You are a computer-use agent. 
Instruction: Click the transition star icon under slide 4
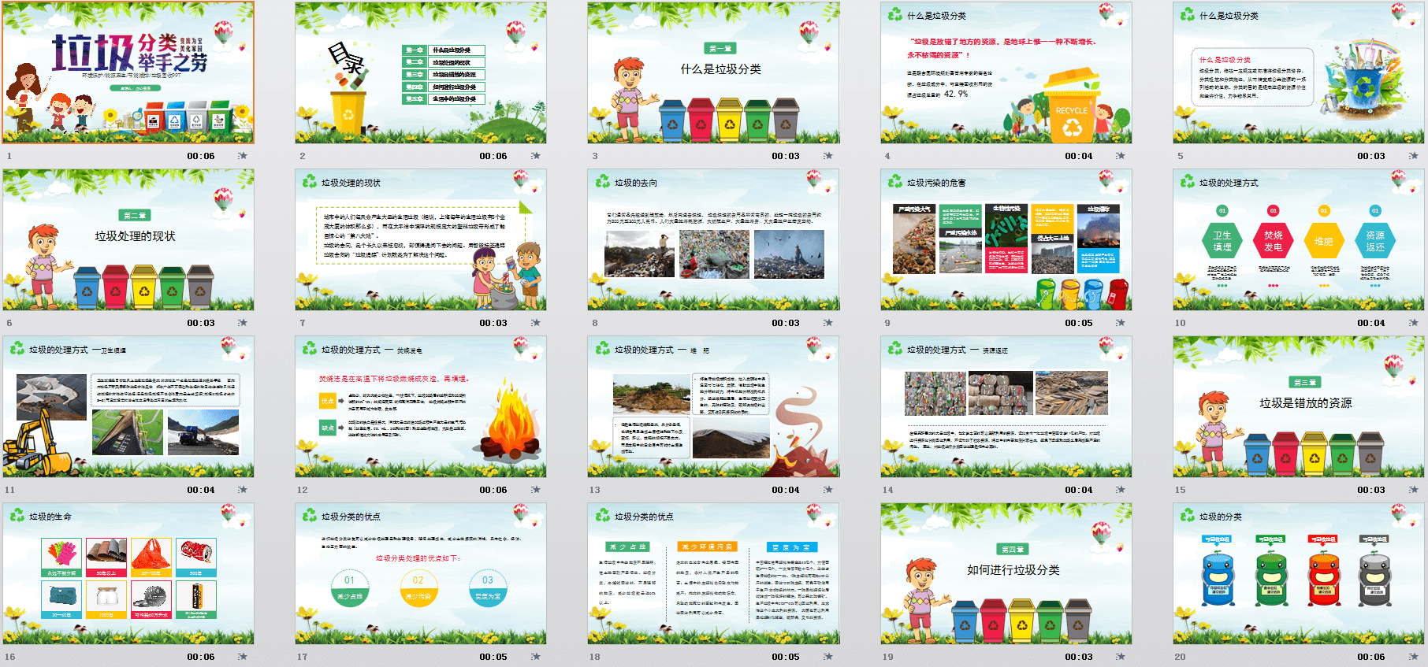pyautogui.click(x=1121, y=156)
